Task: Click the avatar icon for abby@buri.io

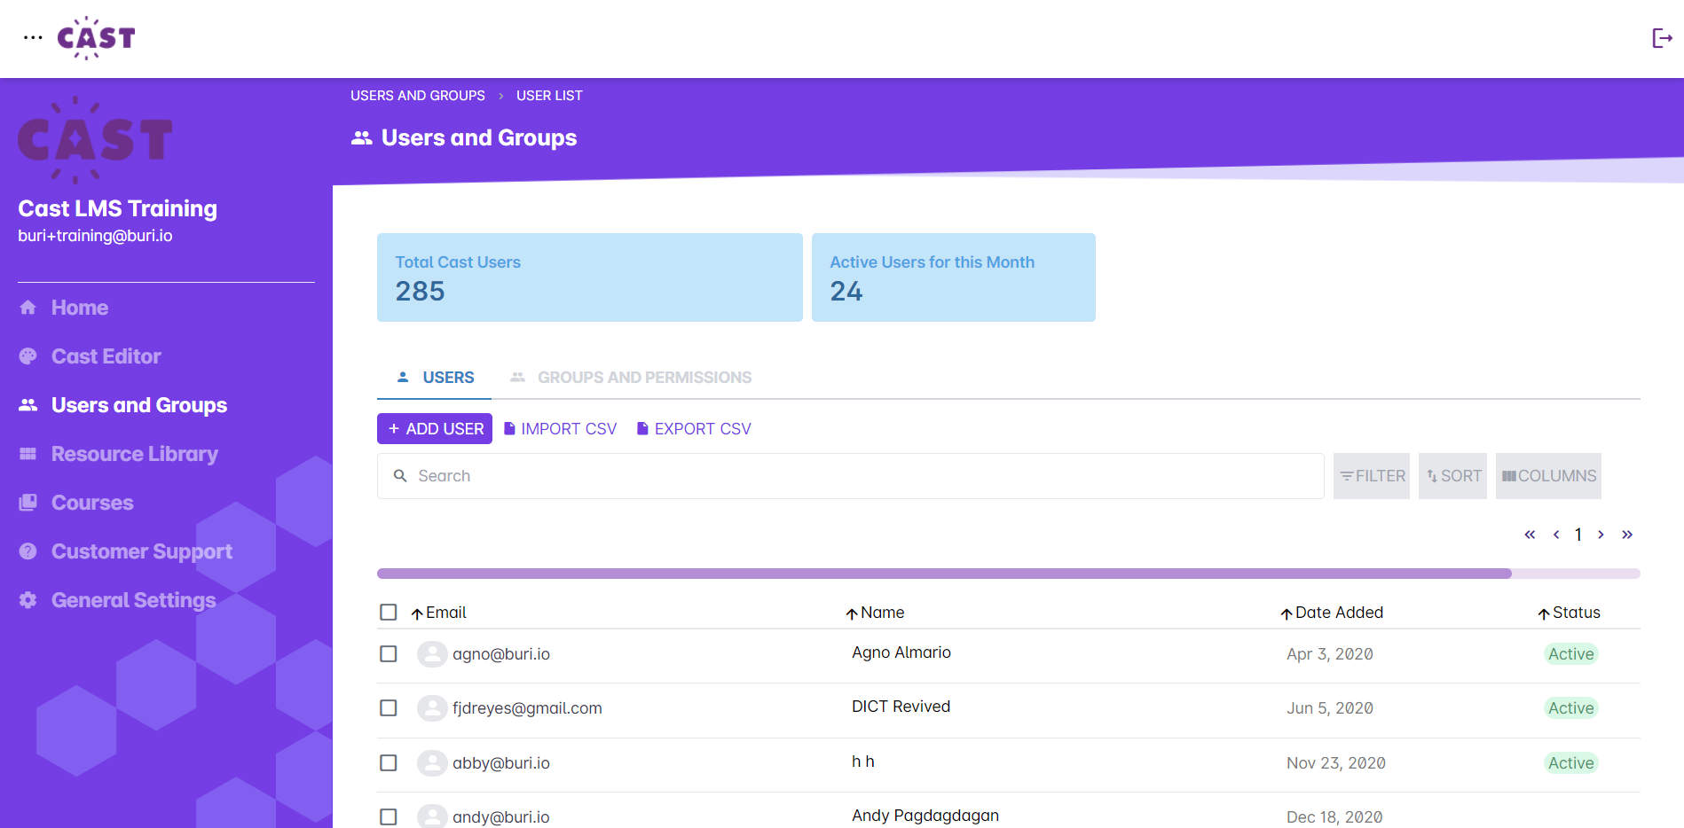Action: [x=432, y=763]
